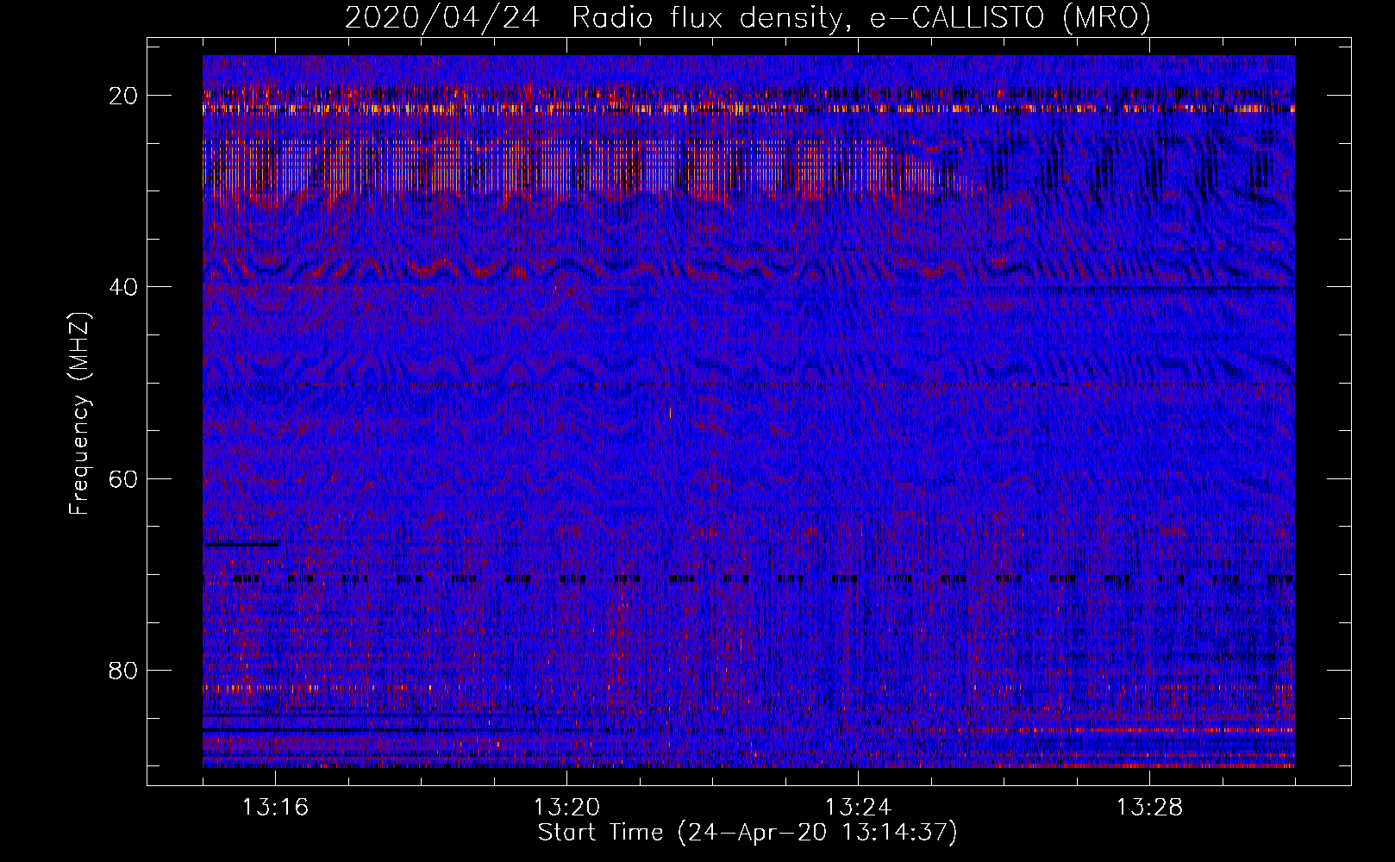
Task: Click the '13:20' time tick label
Action: point(566,808)
